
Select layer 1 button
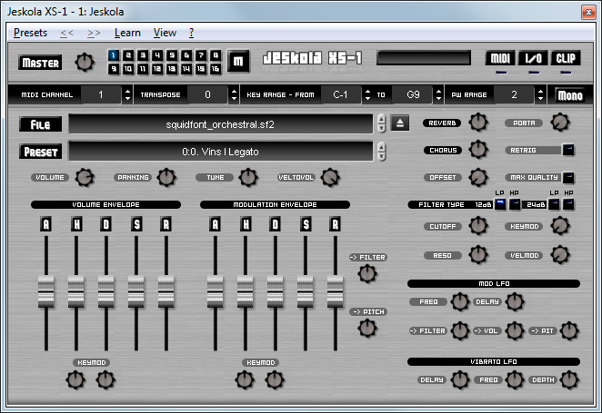pos(114,55)
